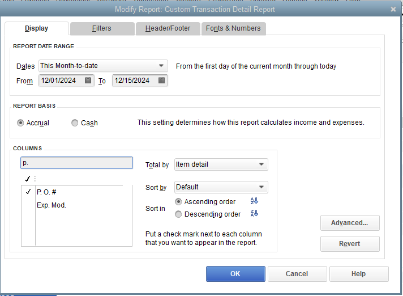This screenshot has width=403, height=296.
Task: Open the From date calendar picker
Action: 88,81
